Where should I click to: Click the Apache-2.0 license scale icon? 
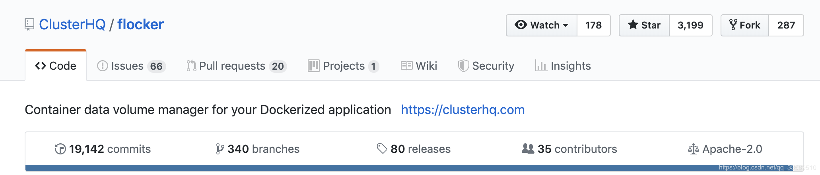pos(693,149)
